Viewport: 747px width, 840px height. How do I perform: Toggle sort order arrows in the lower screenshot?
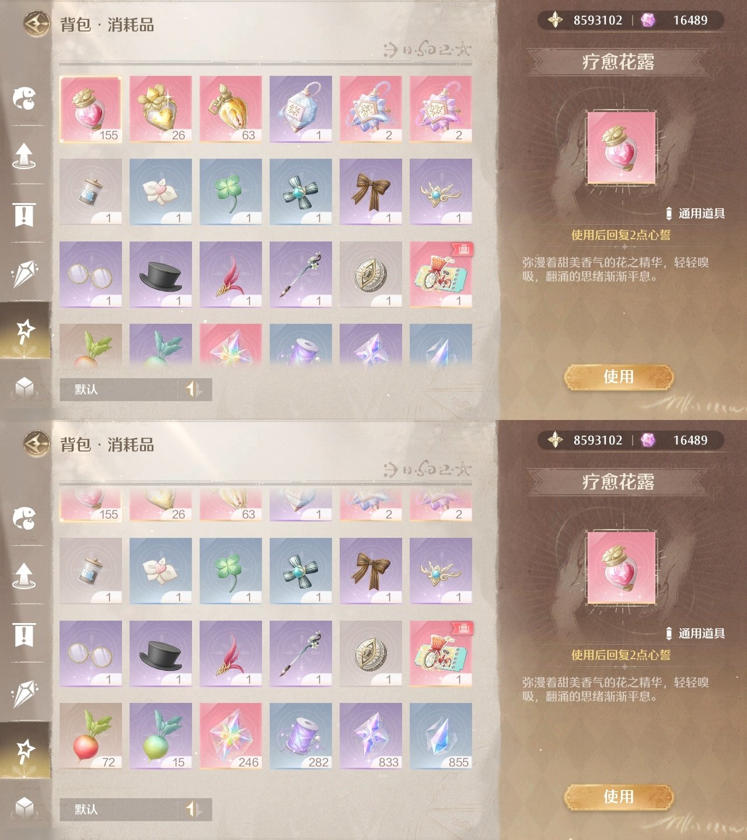[194, 809]
